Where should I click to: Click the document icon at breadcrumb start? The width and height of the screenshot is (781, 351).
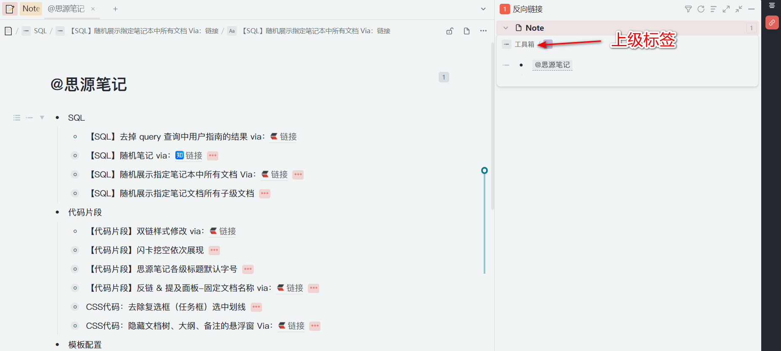(8, 31)
